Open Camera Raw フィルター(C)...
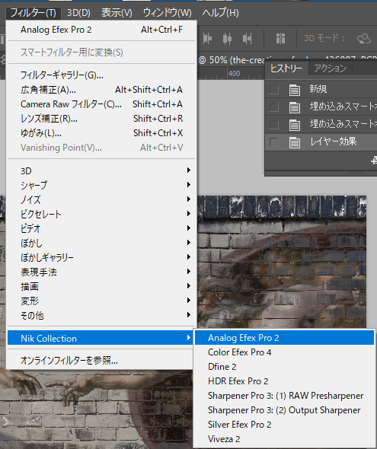This screenshot has height=449, width=377. point(101,104)
